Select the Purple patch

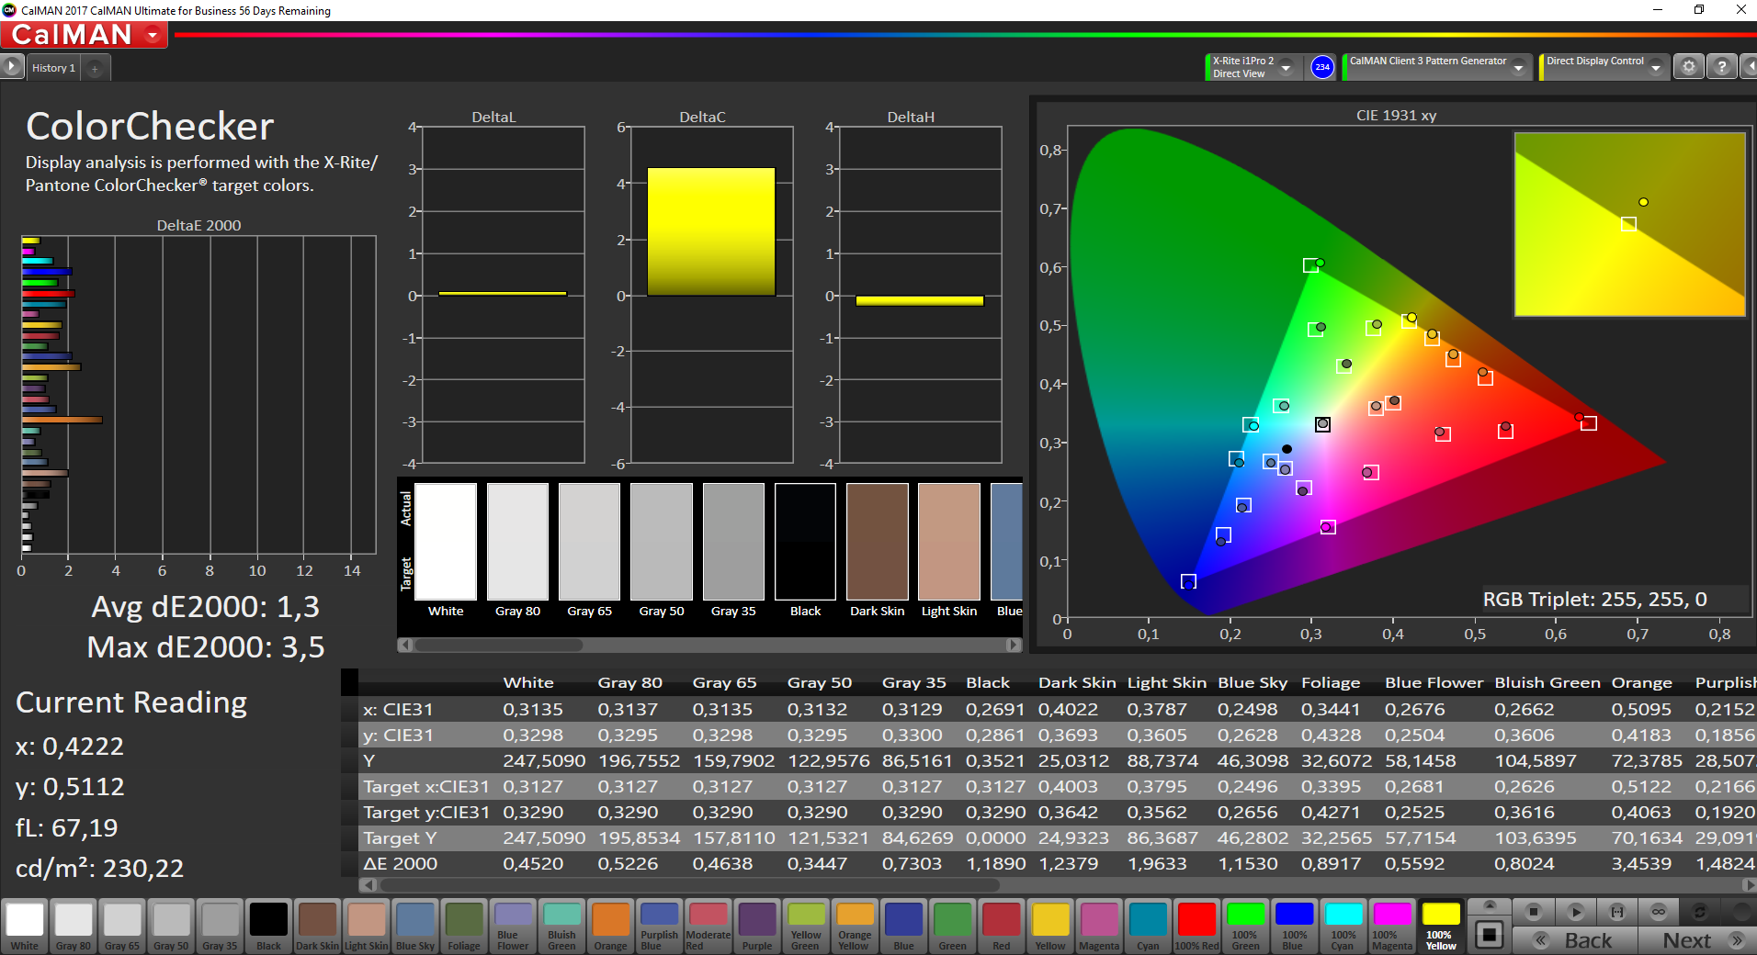click(757, 926)
